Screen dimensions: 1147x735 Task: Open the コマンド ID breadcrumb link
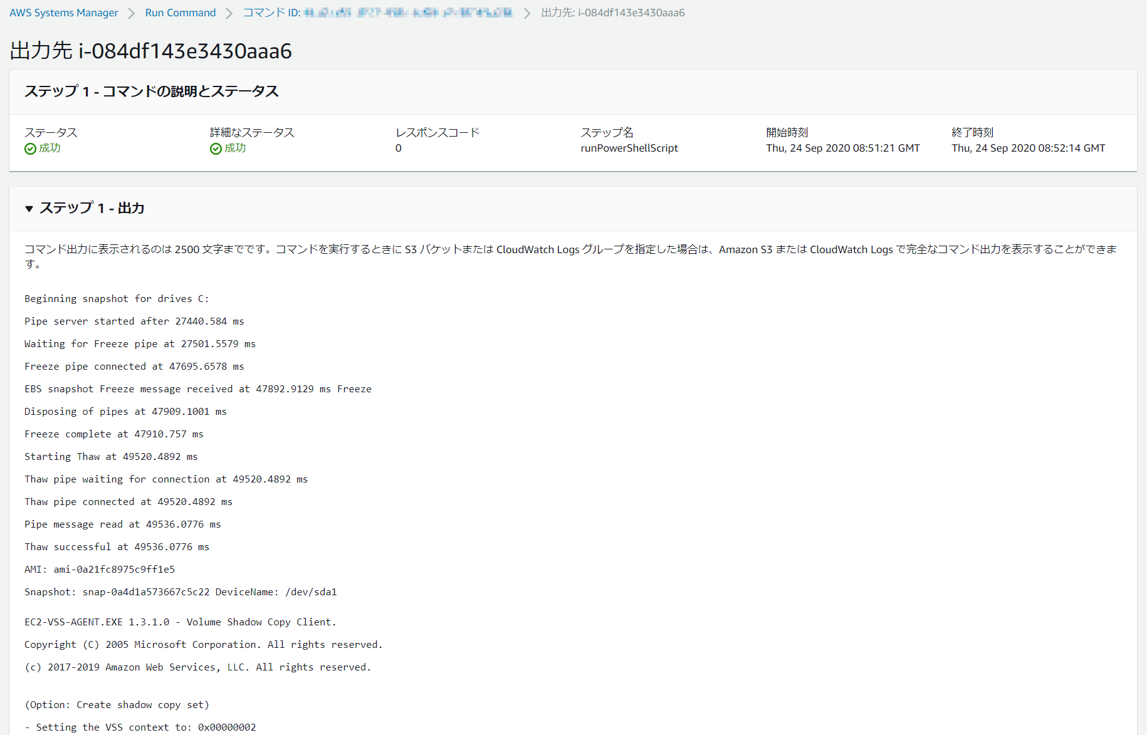(376, 12)
